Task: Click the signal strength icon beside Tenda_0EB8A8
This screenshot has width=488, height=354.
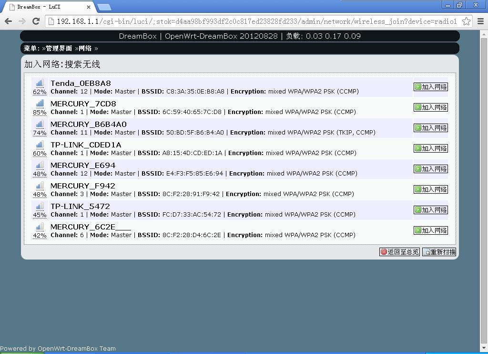Action: [x=40, y=83]
